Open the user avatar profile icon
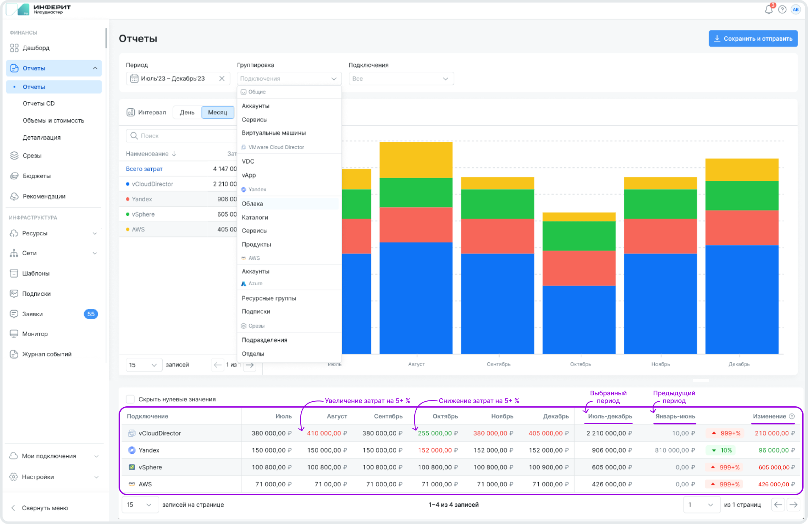Viewport: 812px width, 524px height. tap(796, 9)
